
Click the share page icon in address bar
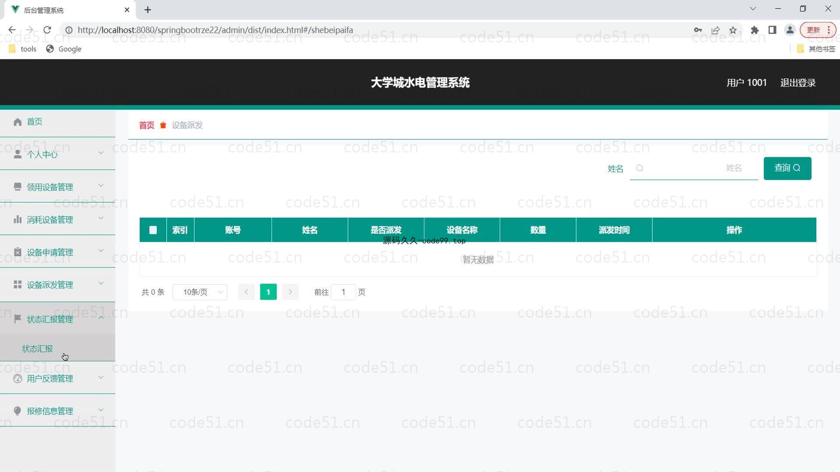pos(716,30)
